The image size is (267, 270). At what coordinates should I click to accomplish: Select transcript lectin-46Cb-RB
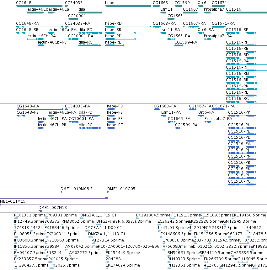(41, 45)
